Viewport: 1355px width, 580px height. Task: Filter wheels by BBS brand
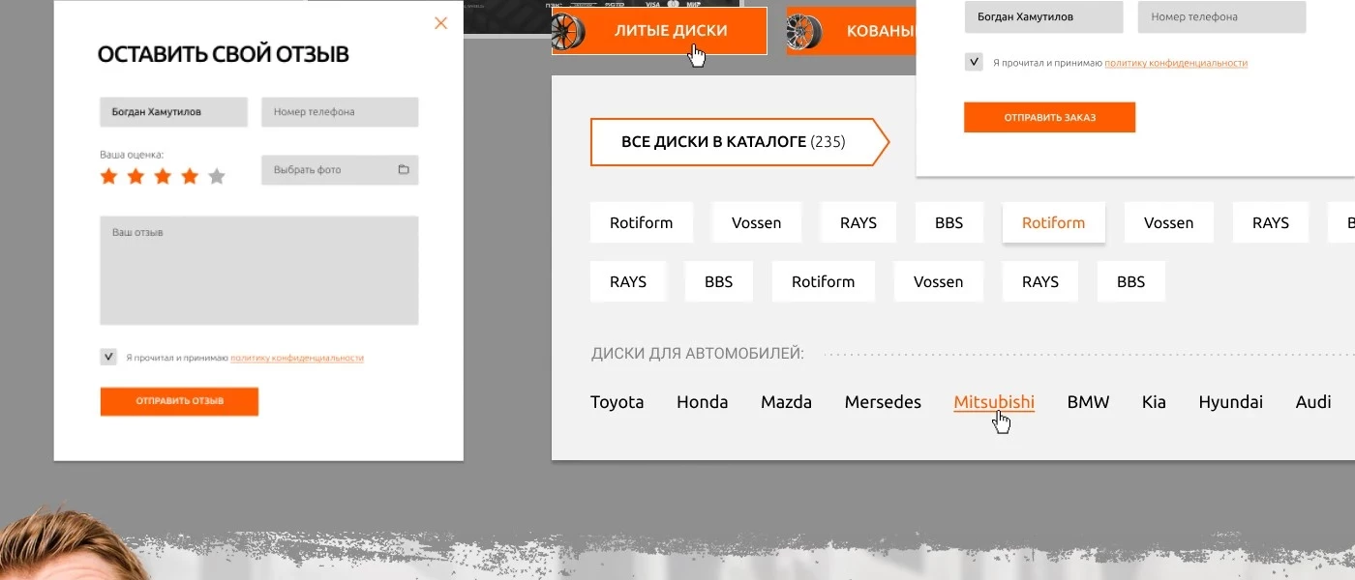point(948,222)
